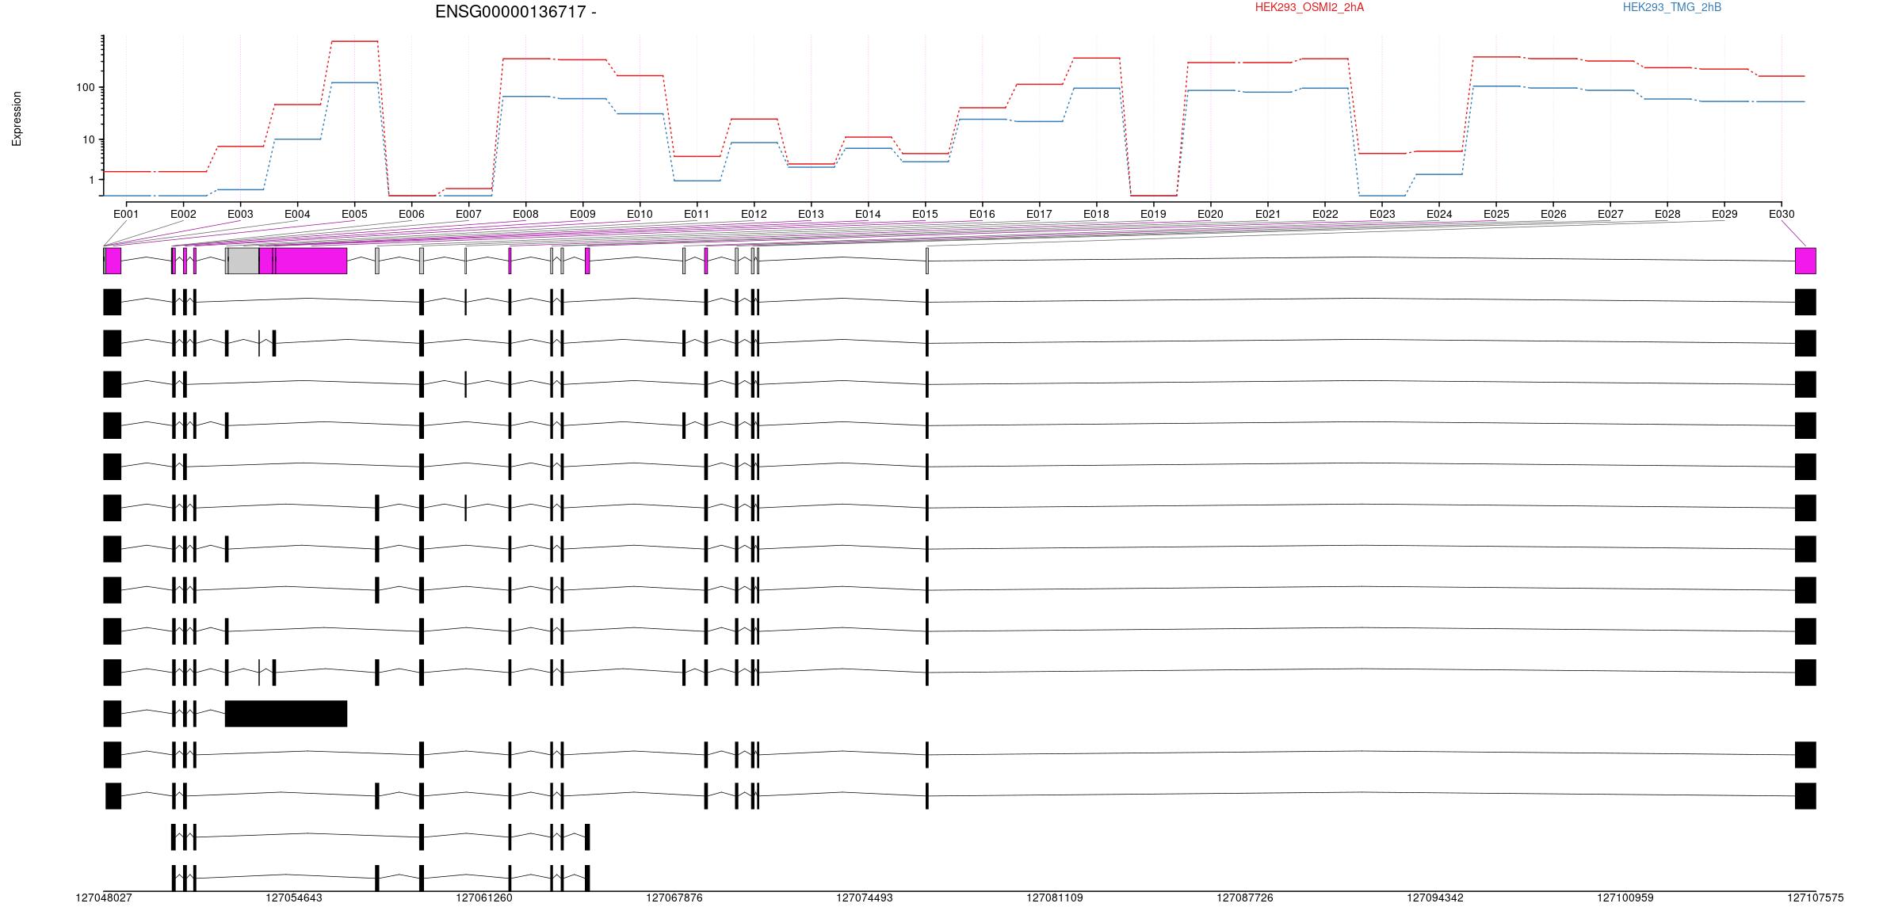
Task: Click the exon label E003
Action: coord(240,214)
